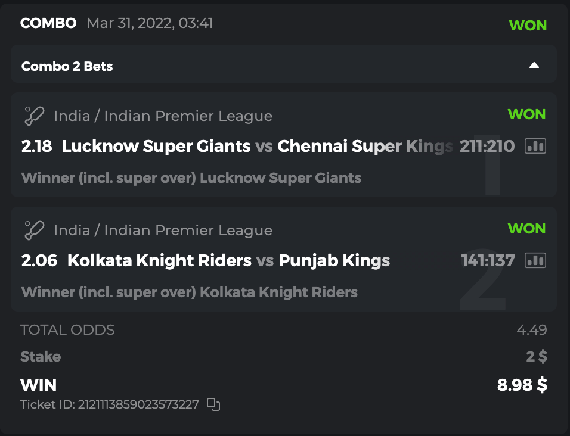Click the 211:210 match score
The width and height of the screenshot is (570, 436).
[487, 146]
